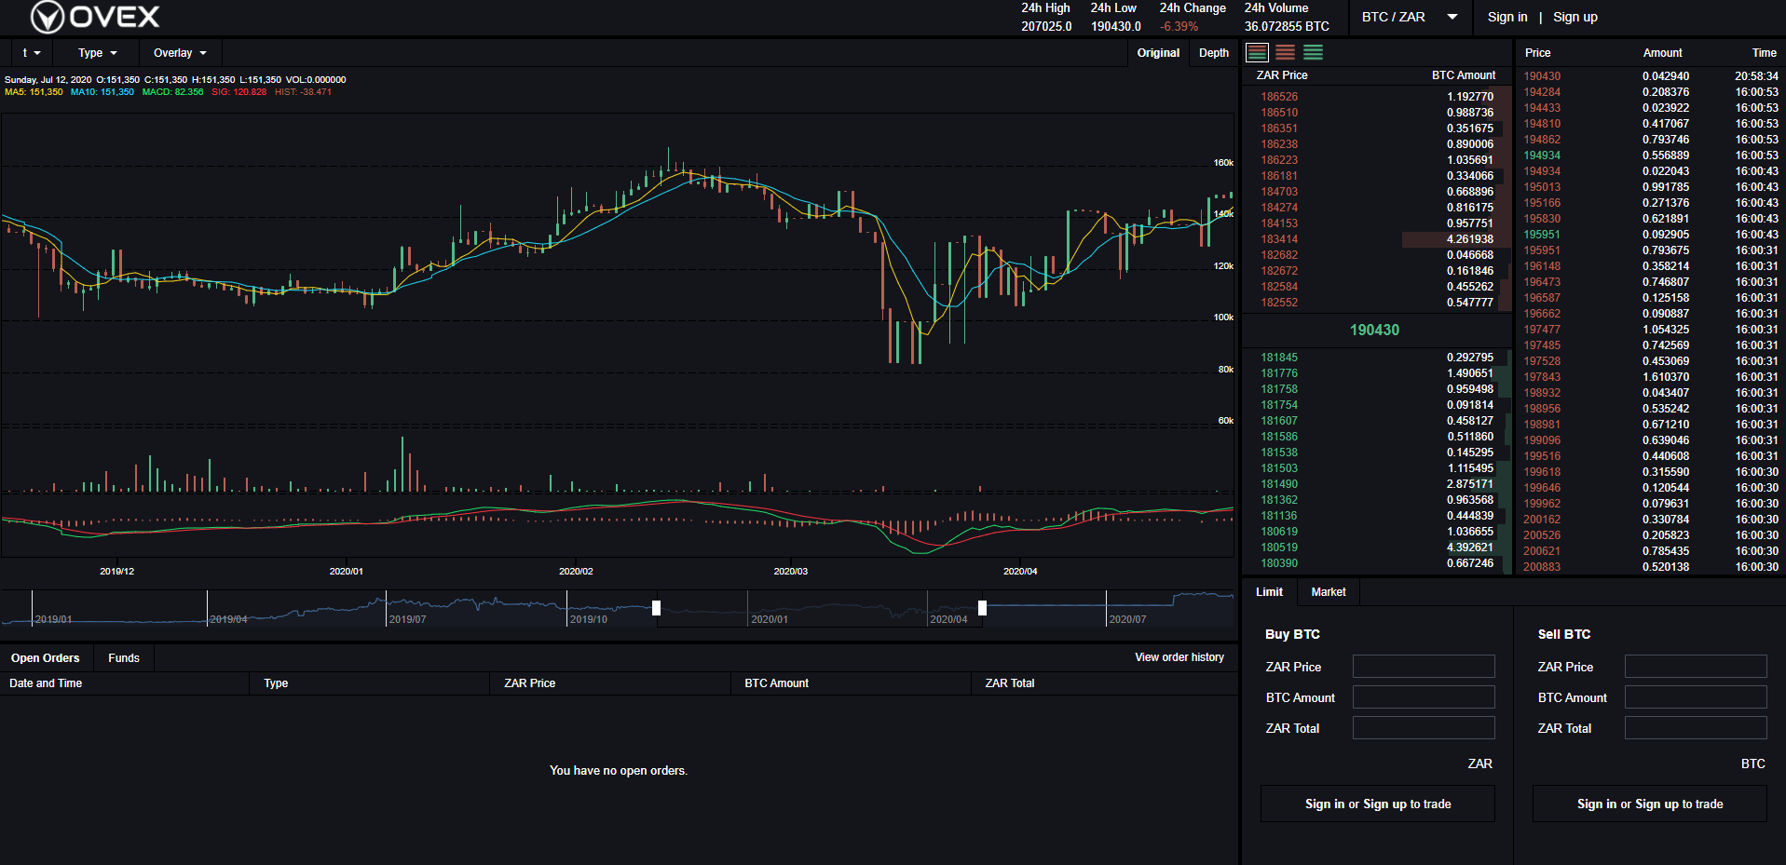This screenshot has height=865, width=1786.
Task: Open the chart Type dropdown
Action: [97, 53]
